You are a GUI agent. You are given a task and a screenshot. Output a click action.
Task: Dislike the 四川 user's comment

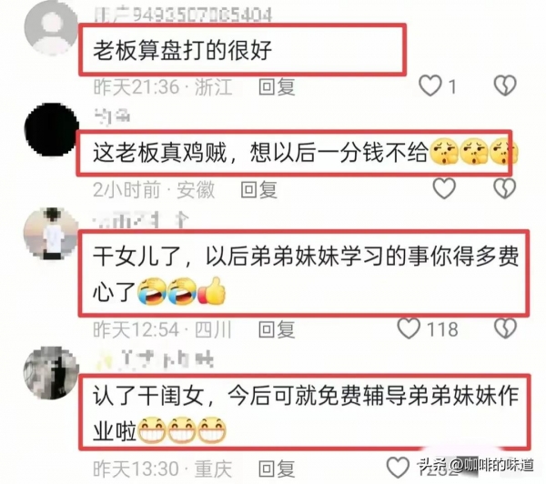tap(505, 328)
